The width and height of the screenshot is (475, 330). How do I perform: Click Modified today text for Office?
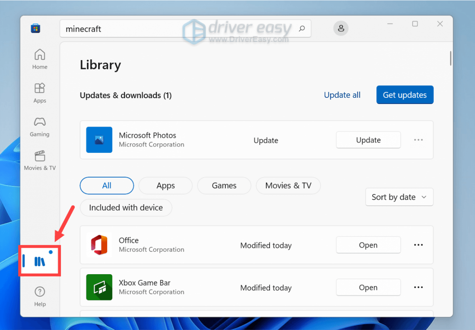coord(266,245)
